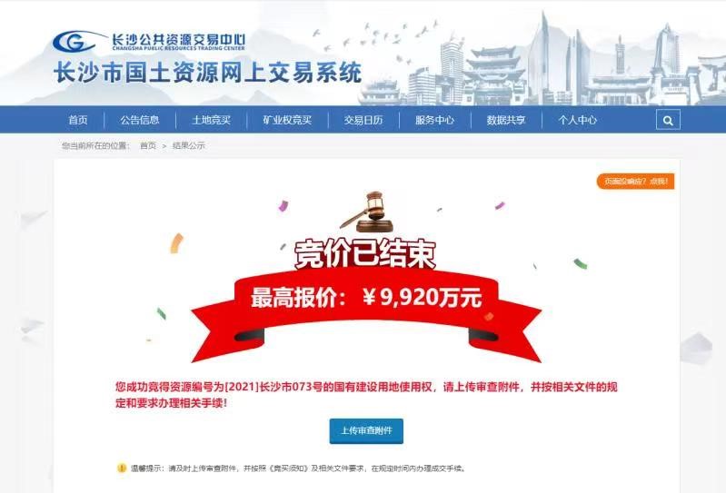Select the 矿业权竞买 menu item
The height and width of the screenshot is (493, 726).
(x=287, y=120)
